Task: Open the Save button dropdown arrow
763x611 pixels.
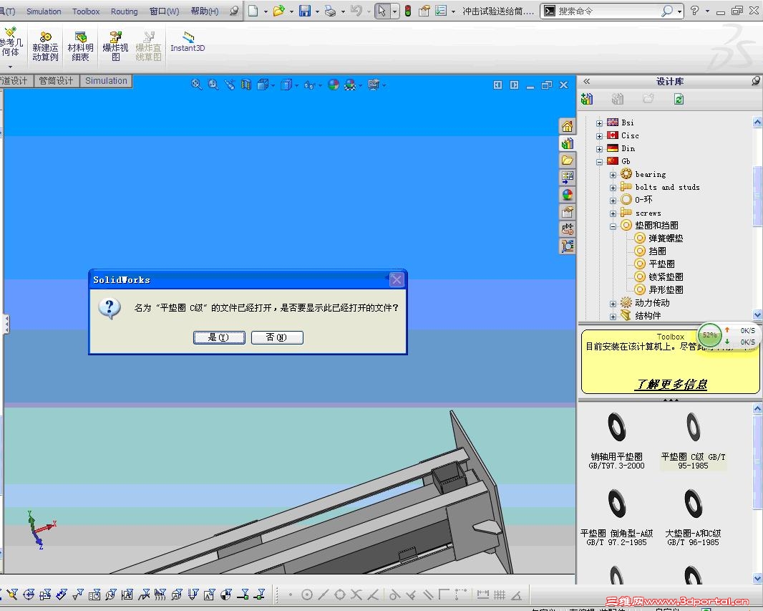Action: point(317,11)
